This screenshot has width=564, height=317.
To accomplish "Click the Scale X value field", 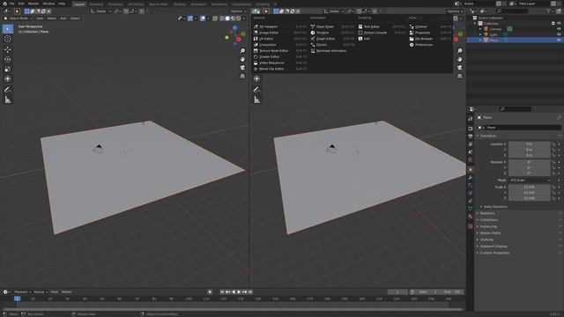I will [x=529, y=188].
